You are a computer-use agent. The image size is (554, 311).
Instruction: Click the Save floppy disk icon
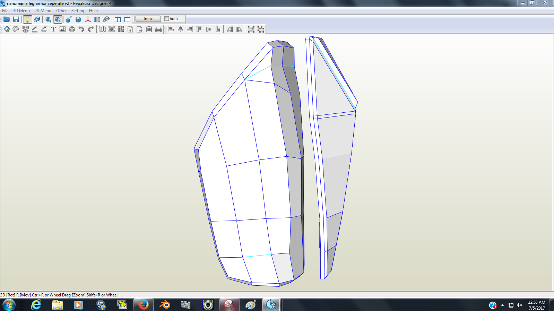16,19
